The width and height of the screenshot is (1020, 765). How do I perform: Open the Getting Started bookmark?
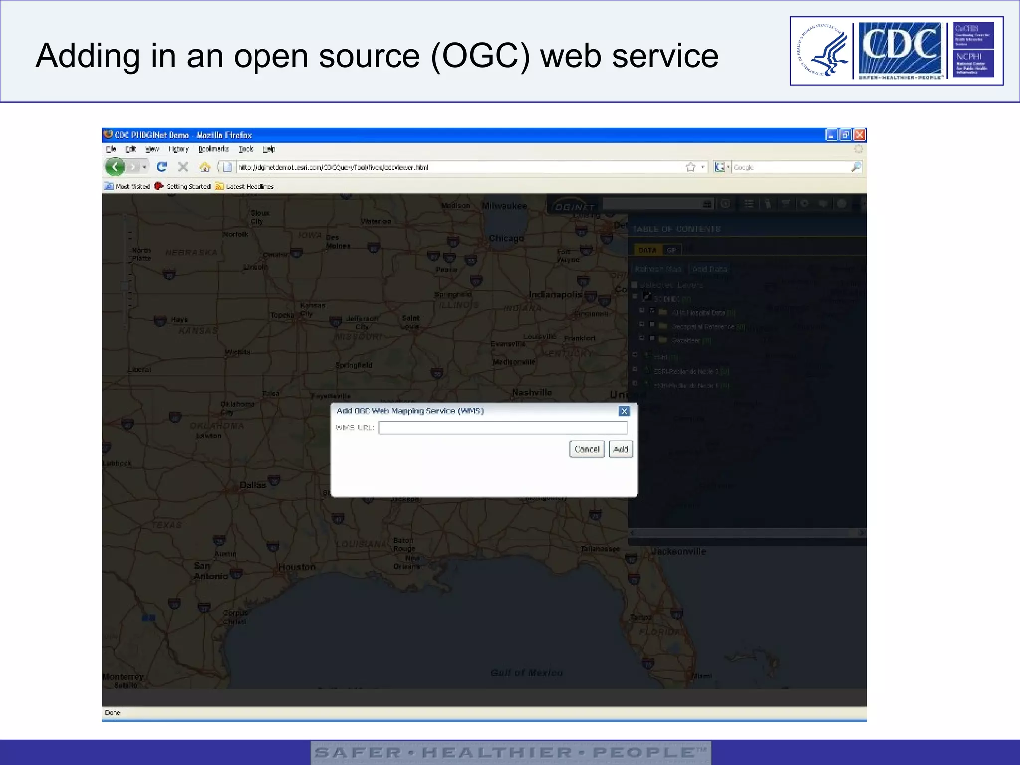click(x=182, y=186)
